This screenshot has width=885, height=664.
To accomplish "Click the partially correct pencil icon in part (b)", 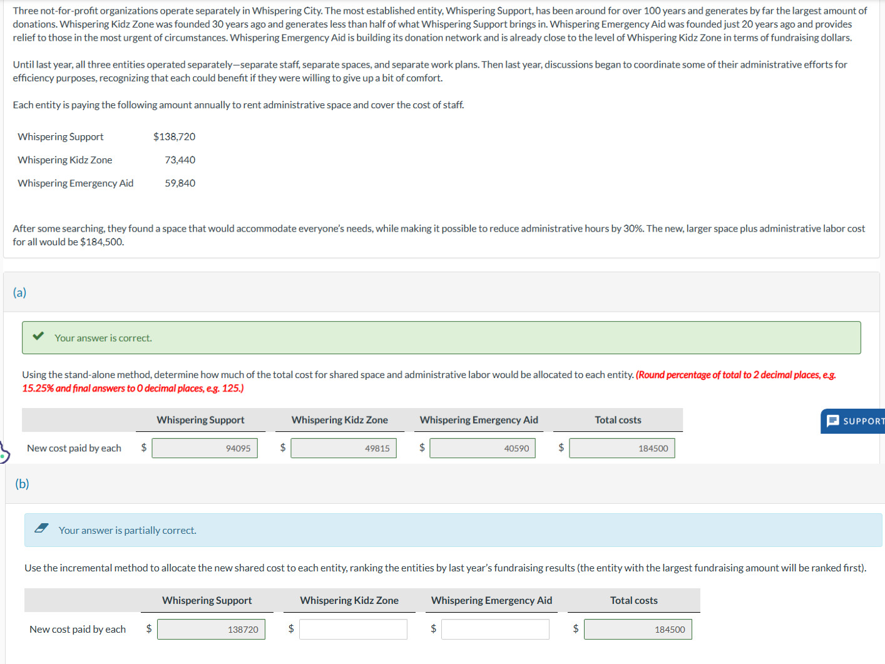I will 41,528.
